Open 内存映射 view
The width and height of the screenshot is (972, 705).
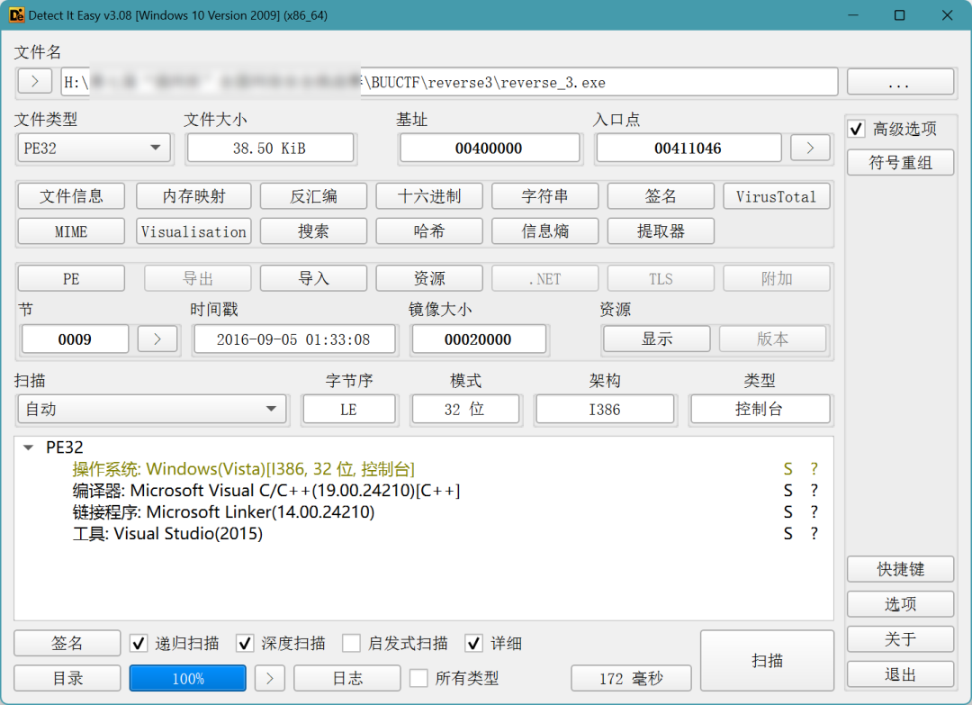pyautogui.click(x=193, y=196)
